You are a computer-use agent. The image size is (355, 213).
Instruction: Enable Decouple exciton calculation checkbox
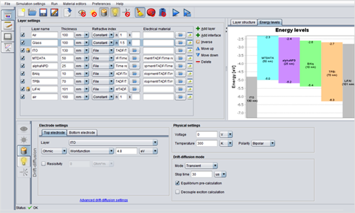coord(177,192)
